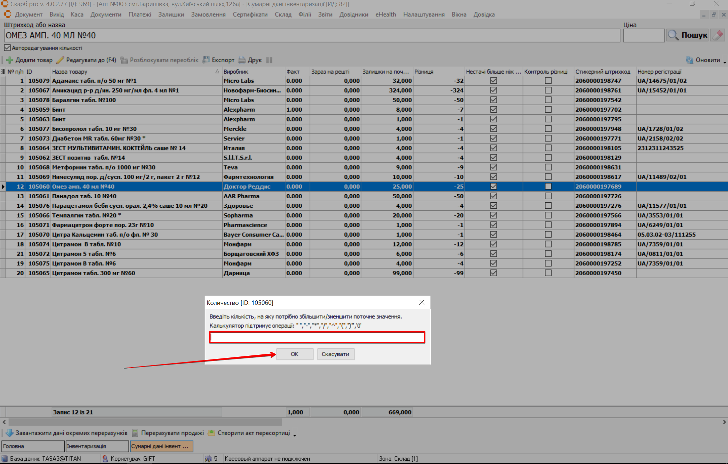Click the eraser clear-search icon
728x464 pixels.
point(718,35)
